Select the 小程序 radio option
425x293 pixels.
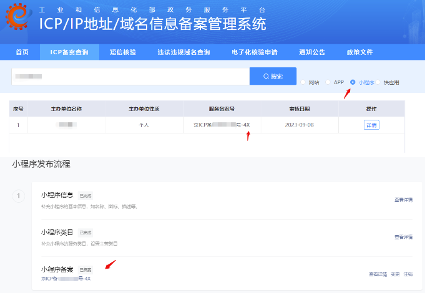point(353,82)
